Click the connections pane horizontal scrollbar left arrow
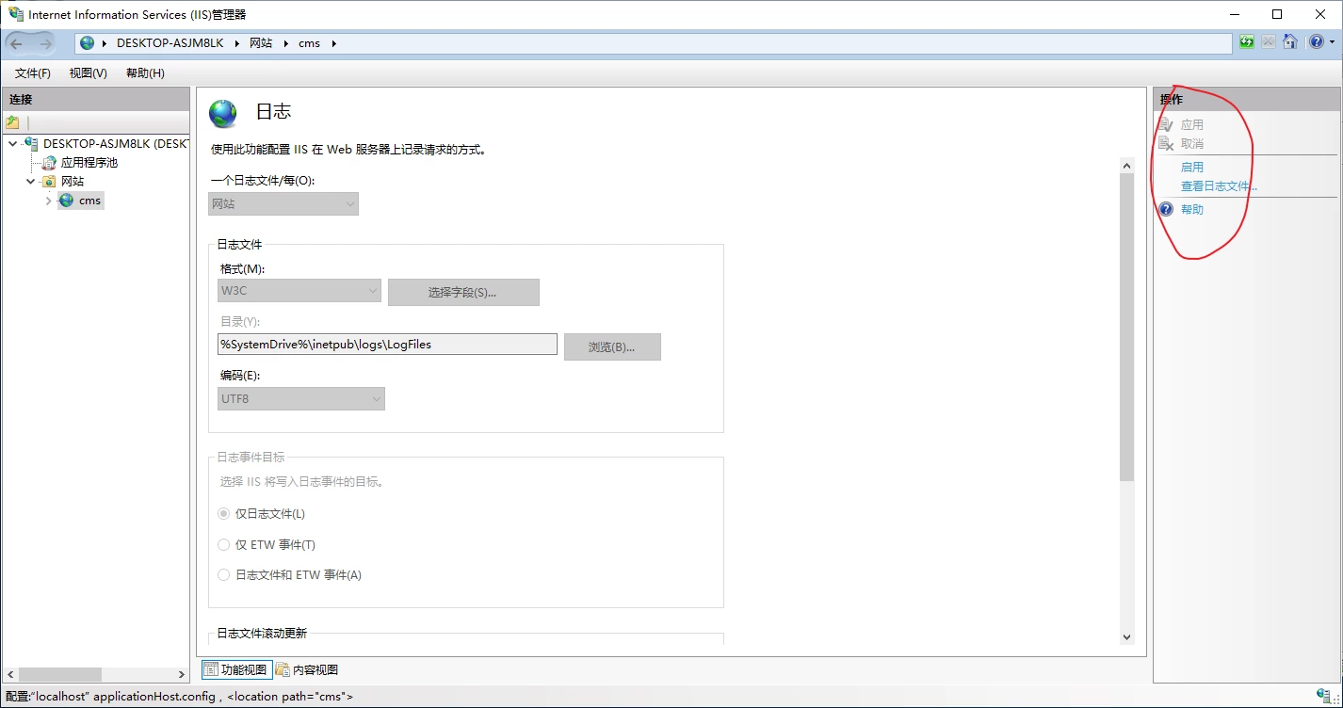This screenshot has width=1343, height=708. click(x=10, y=675)
